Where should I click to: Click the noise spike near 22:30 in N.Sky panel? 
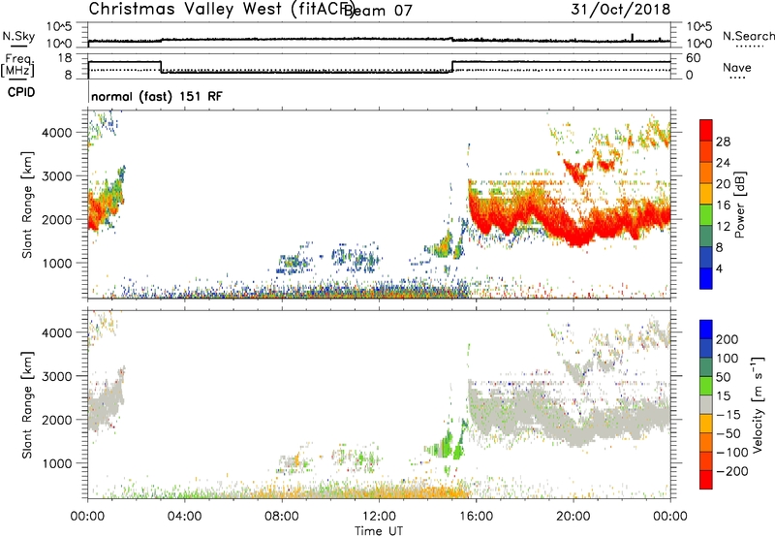coord(633,38)
